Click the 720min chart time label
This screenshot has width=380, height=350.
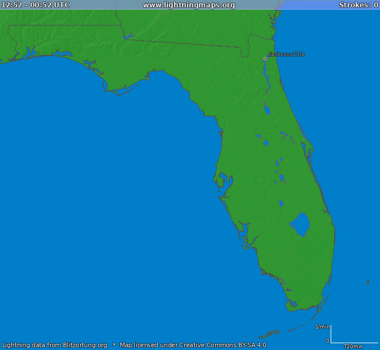point(353,347)
